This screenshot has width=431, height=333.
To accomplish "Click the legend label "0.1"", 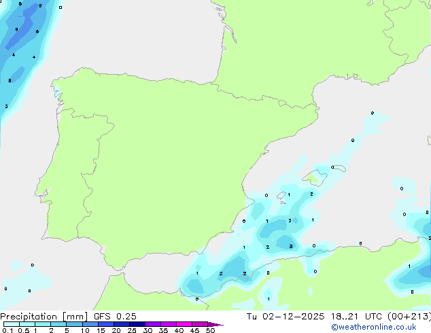I will tap(7, 330).
